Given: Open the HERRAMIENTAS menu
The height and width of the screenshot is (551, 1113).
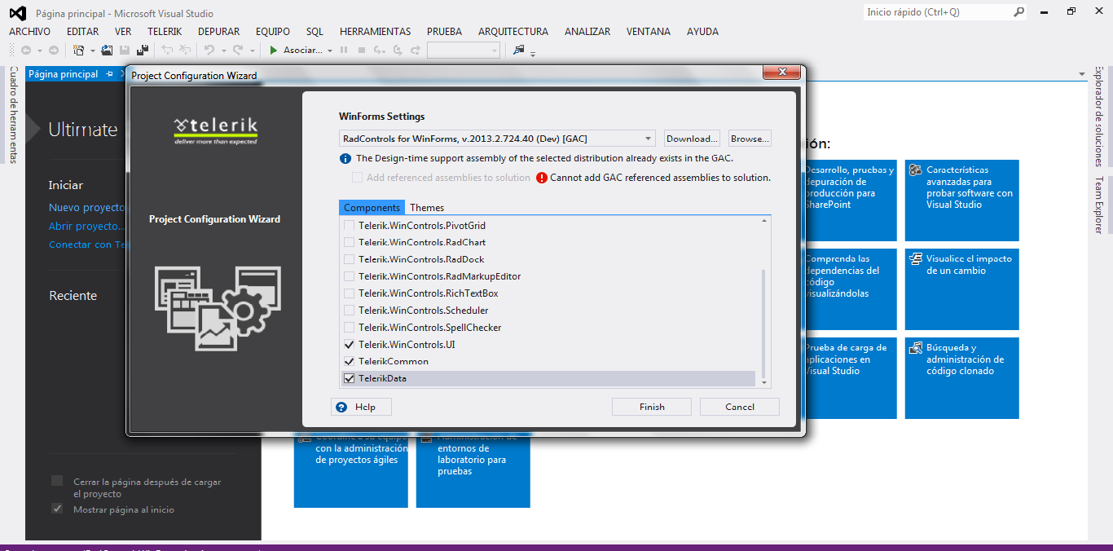Looking at the screenshot, I should tap(376, 32).
